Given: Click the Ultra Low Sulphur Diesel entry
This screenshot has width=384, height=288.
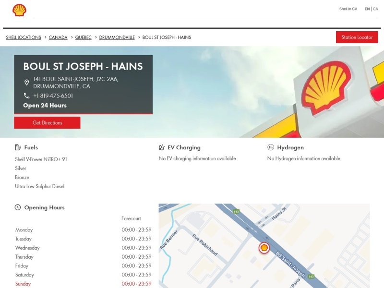Looking at the screenshot, I should coord(40,186).
